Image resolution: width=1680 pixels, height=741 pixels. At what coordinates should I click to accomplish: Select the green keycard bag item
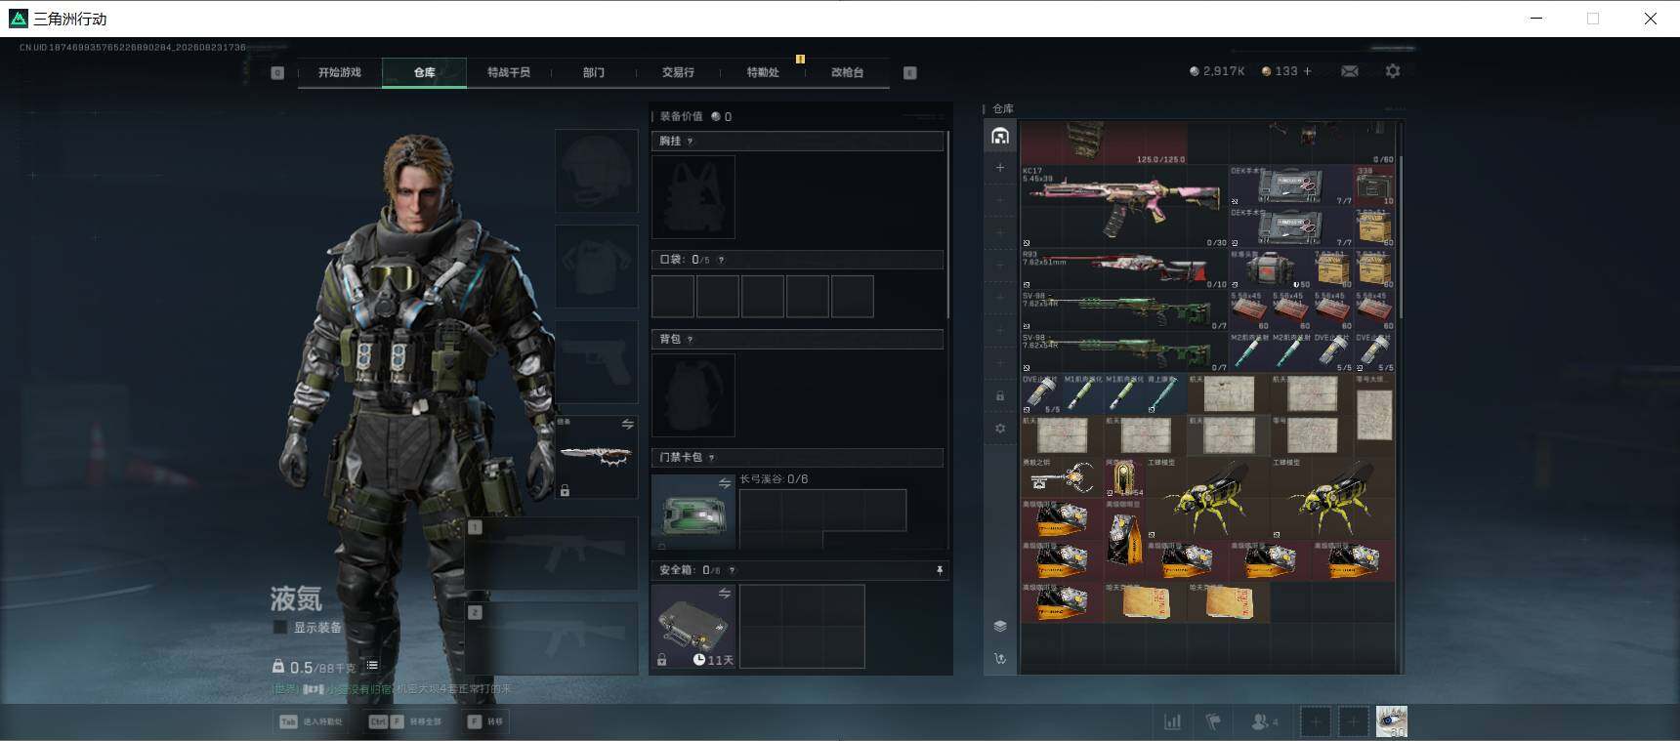click(693, 513)
